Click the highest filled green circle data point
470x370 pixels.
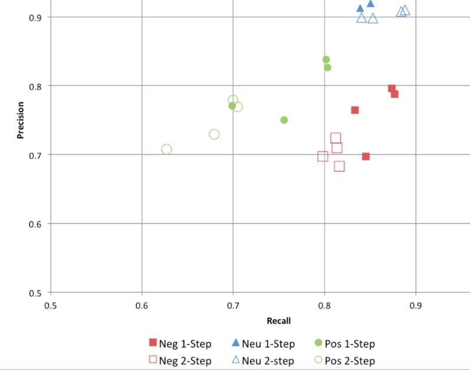point(326,60)
